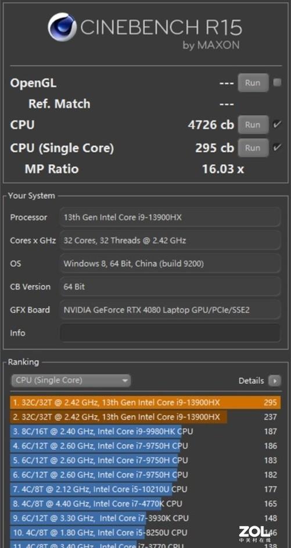The width and height of the screenshot is (291, 548).
Task: Select the i9-9980HK ranking bar
Action: point(145,431)
